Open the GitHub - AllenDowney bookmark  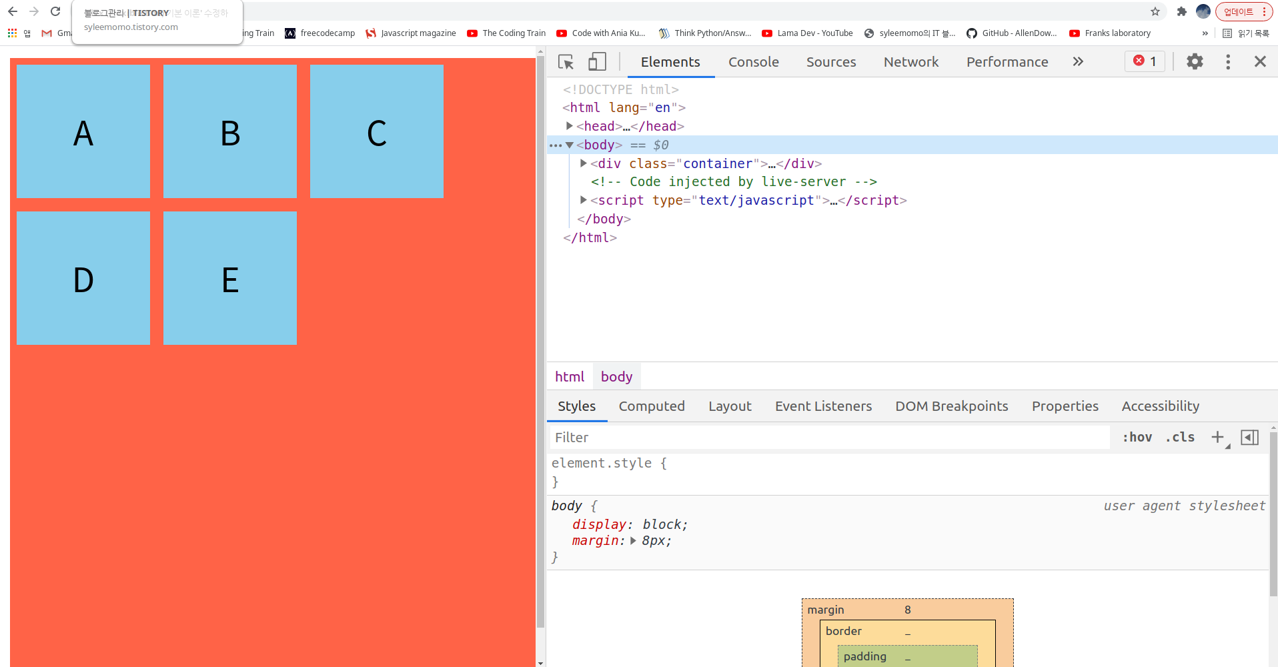point(1012,33)
